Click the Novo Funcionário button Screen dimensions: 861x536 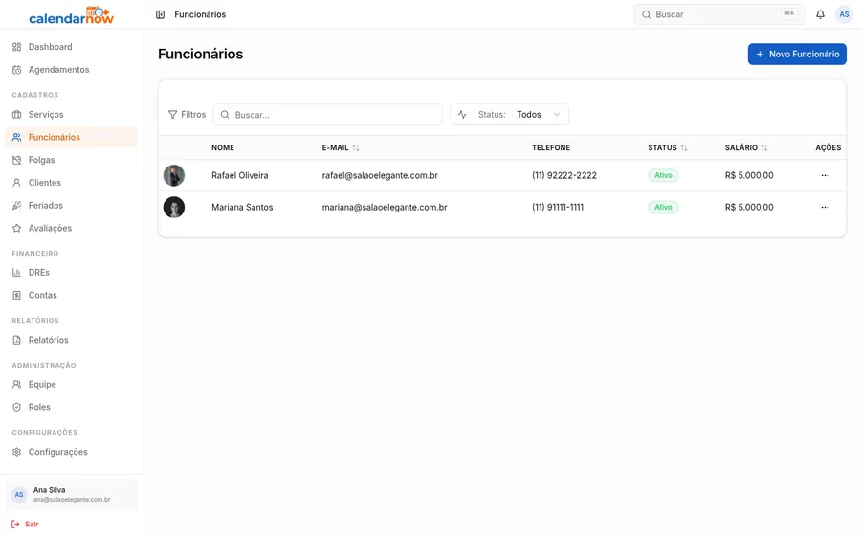tap(797, 55)
